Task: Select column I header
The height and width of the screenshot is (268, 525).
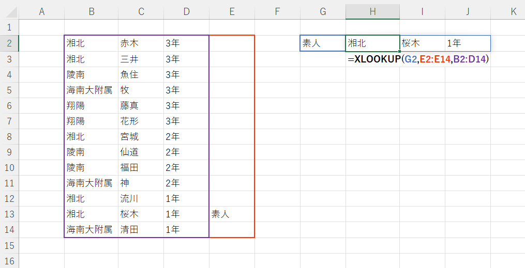Action: click(x=422, y=12)
